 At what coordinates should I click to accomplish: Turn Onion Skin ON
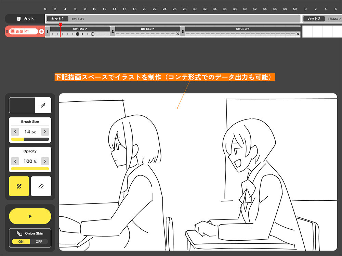(x=21, y=241)
